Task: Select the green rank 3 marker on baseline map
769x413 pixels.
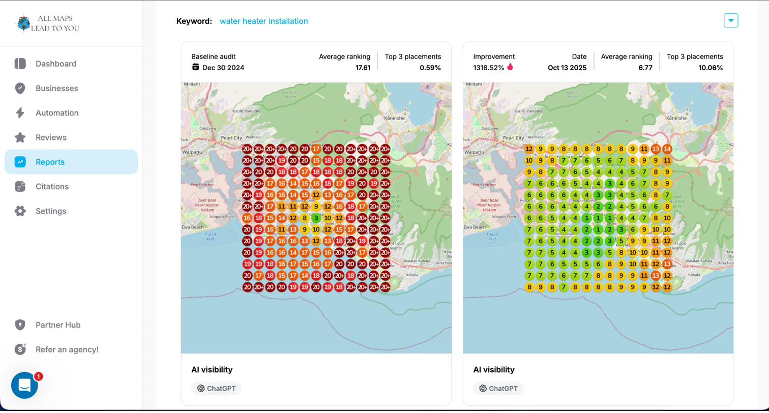Action: click(316, 218)
